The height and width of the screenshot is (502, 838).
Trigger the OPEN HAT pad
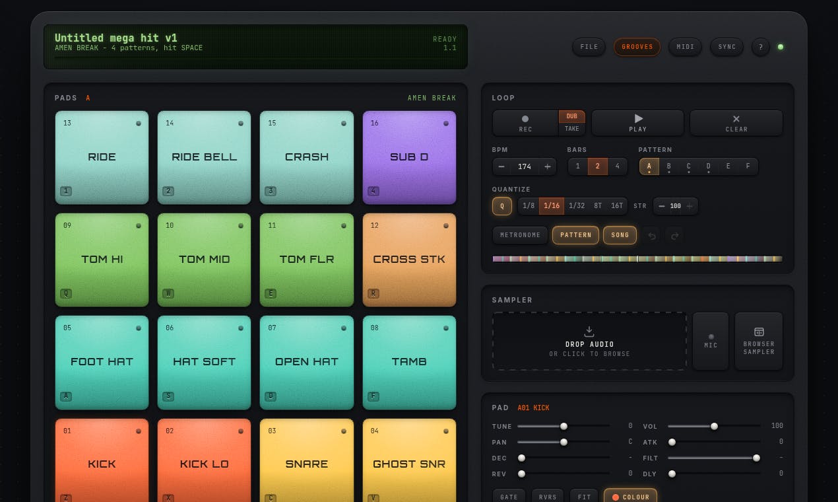(307, 362)
